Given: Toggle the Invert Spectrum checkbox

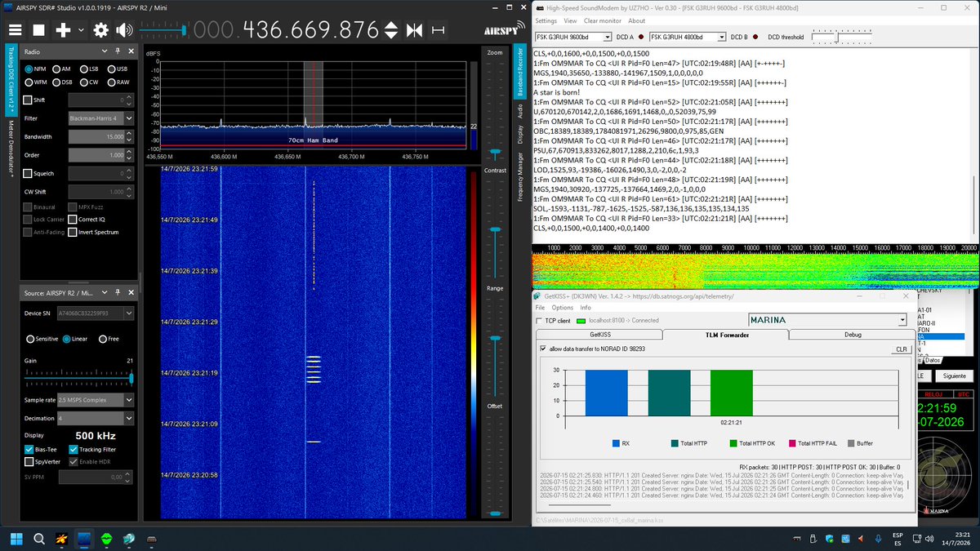Looking at the screenshot, I should 73,232.
